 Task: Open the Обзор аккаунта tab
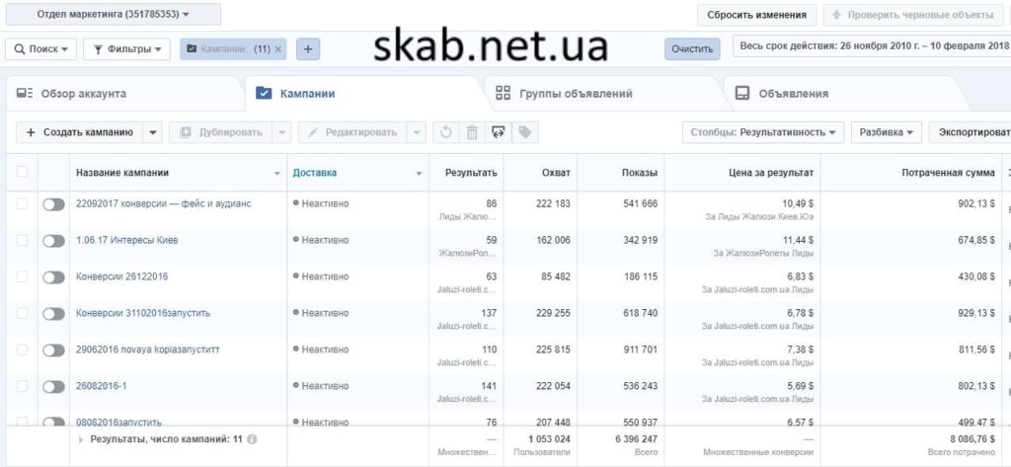tap(83, 94)
